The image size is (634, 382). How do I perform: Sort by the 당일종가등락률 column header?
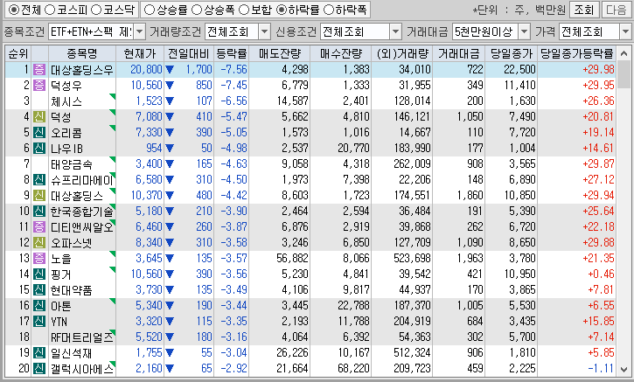[577, 53]
